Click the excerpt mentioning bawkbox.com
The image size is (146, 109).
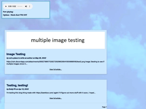coord(51,93)
